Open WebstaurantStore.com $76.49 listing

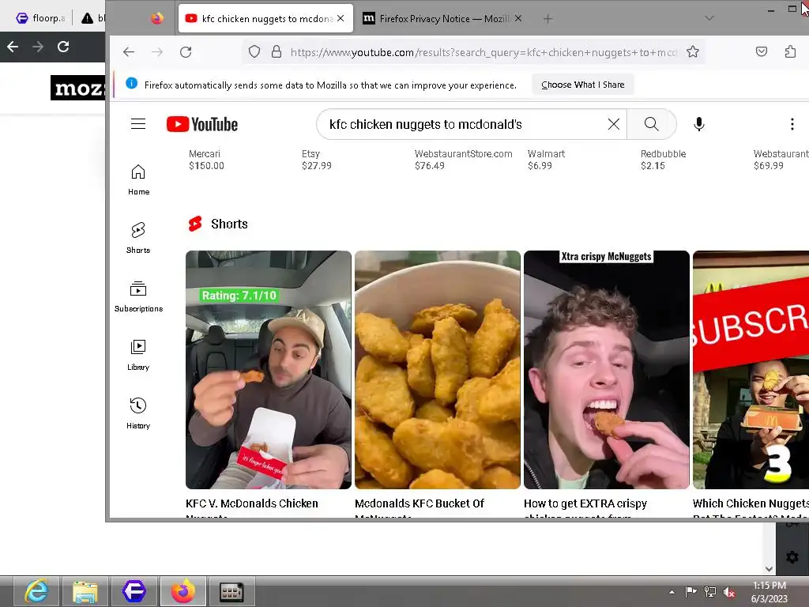(x=463, y=160)
